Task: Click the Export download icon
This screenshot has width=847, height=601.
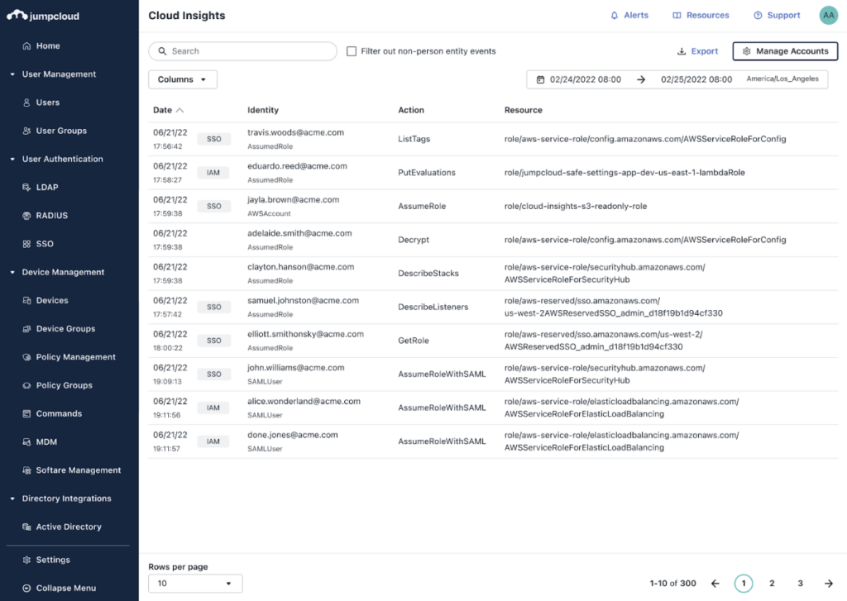Action: [682, 51]
